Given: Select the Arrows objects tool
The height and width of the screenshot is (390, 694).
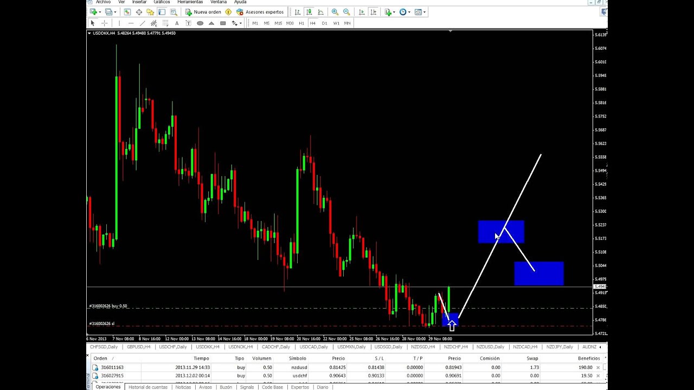Looking at the screenshot, I should [x=234, y=23].
